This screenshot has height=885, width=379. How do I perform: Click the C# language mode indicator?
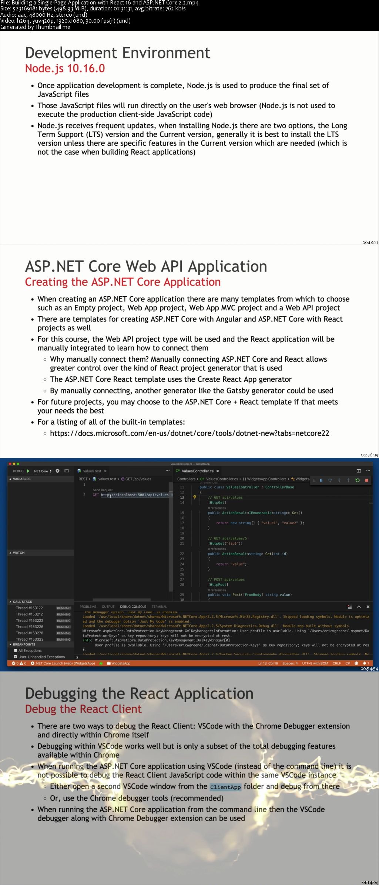348,663
